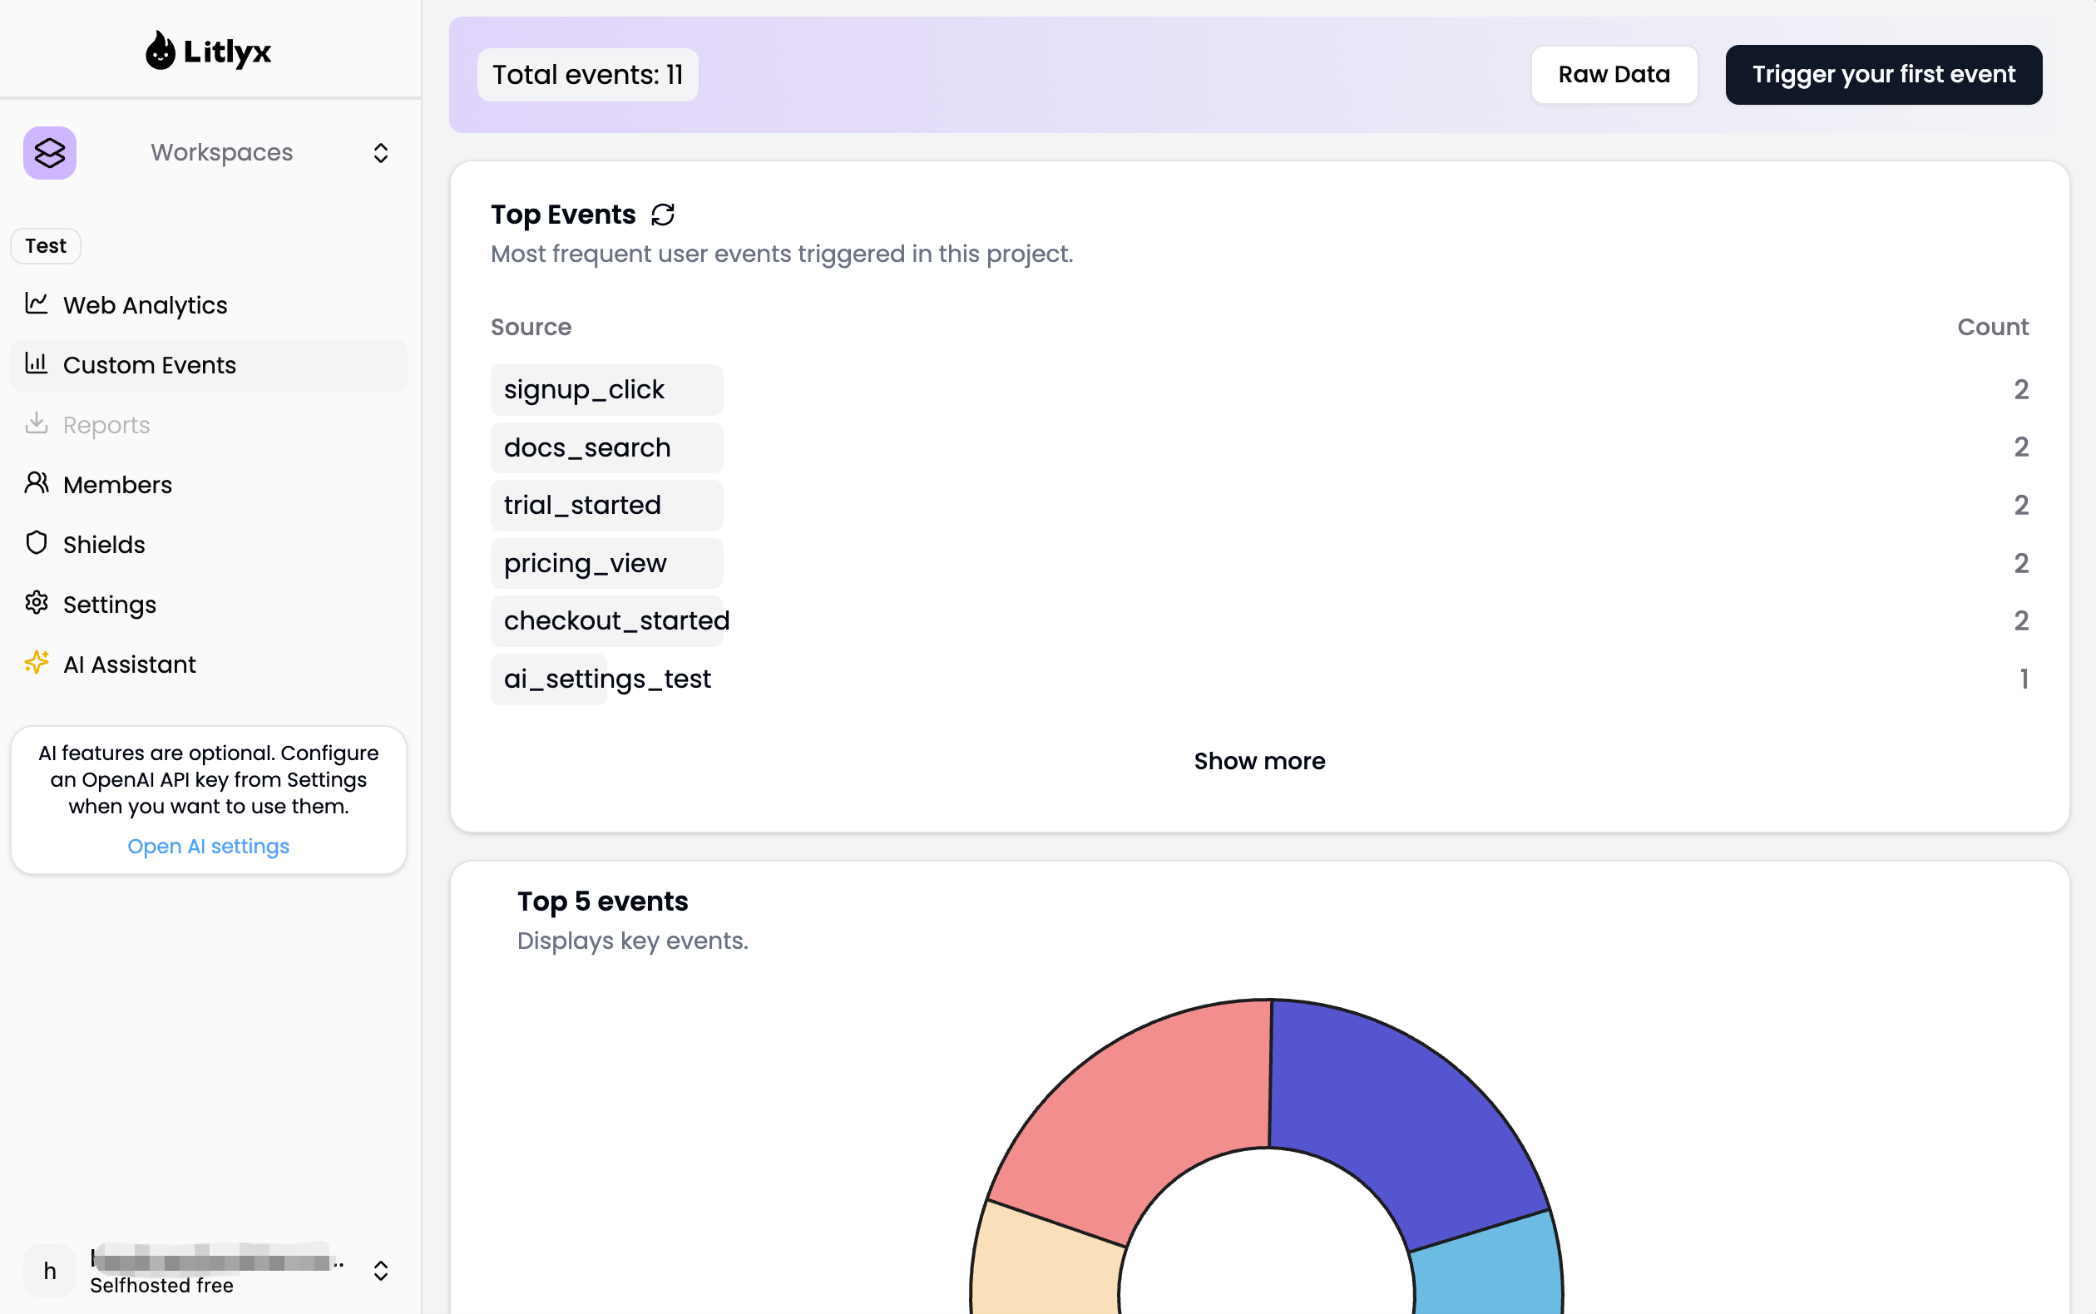Click Trigger your first event button
The image size is (2096, 1314).
pyautogui.click(x=1883, y=75)
